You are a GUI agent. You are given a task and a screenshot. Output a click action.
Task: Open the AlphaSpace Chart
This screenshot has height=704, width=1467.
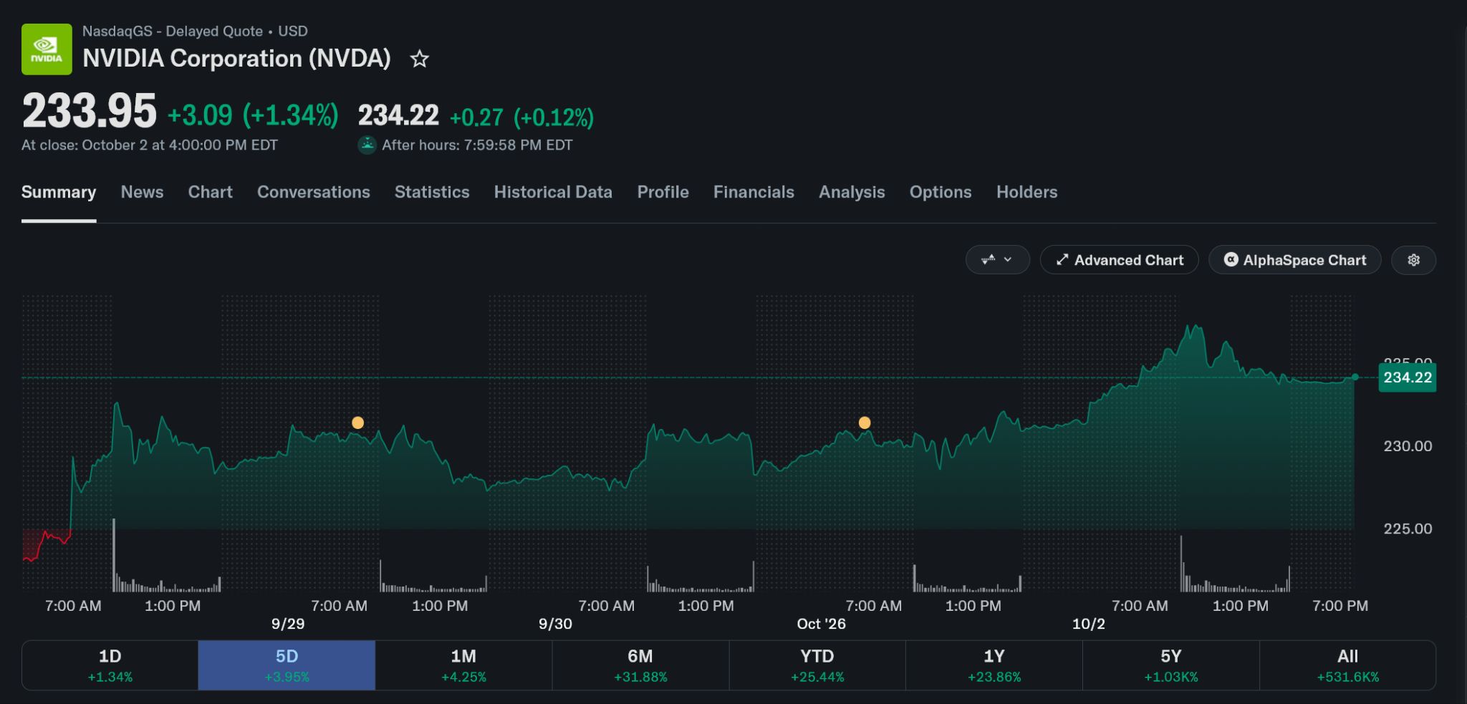1294,260
